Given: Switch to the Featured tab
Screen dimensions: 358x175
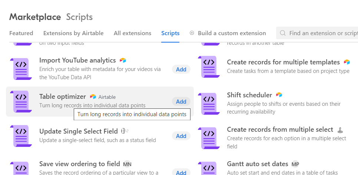Looking at the screenshot, I should tap(21, 33).
